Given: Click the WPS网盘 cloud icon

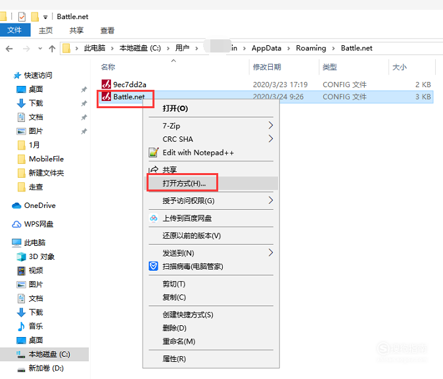Looking at the screenshot, I should click(x=16, y=224).
